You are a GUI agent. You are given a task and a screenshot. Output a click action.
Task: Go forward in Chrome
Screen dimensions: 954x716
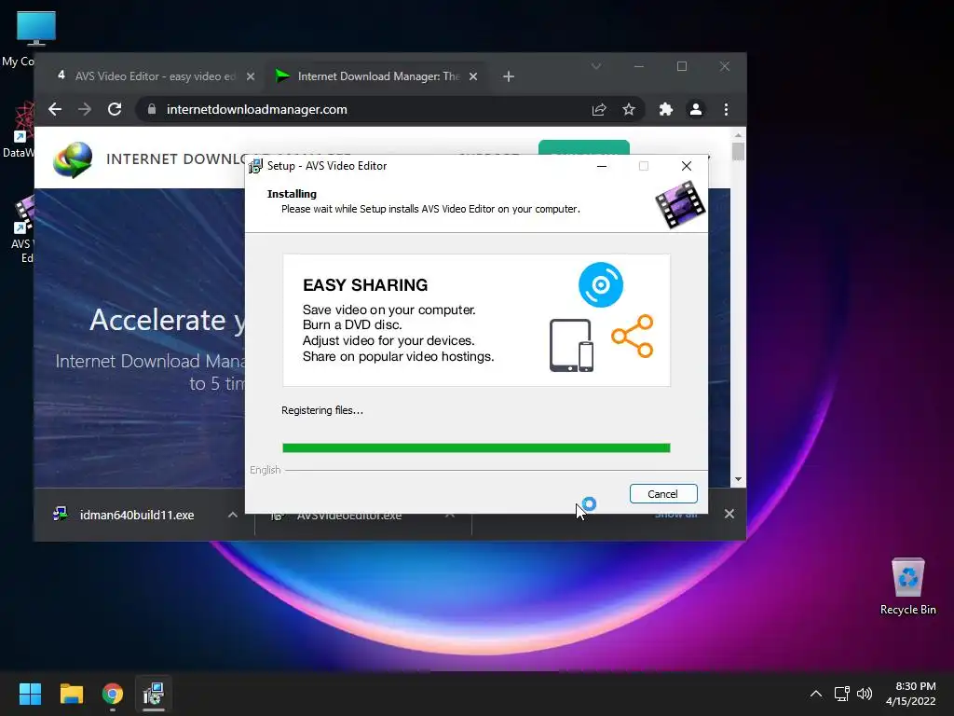click(x=85, y=109)
